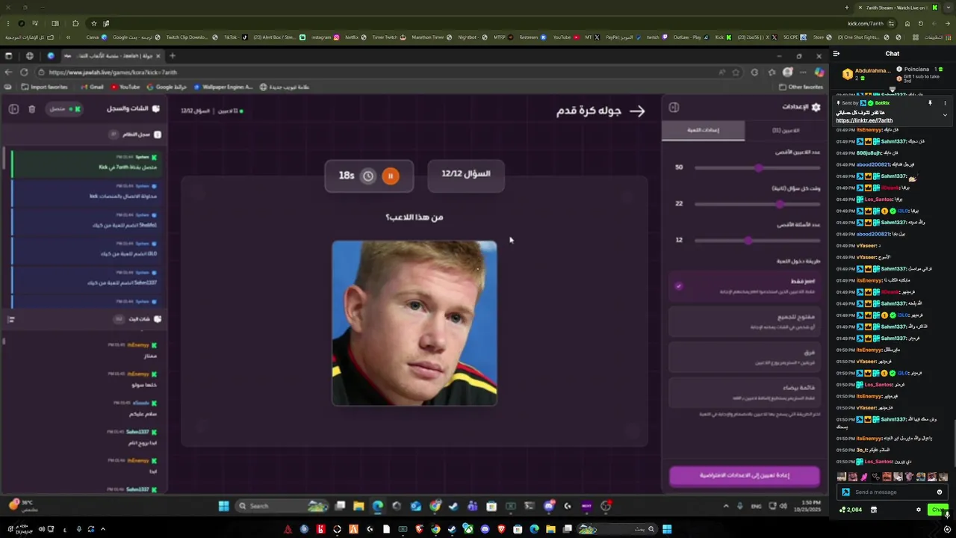The image size is (956, 538).
Task: Open site settings icon beside kick.com/7arith
Action: 892,23
